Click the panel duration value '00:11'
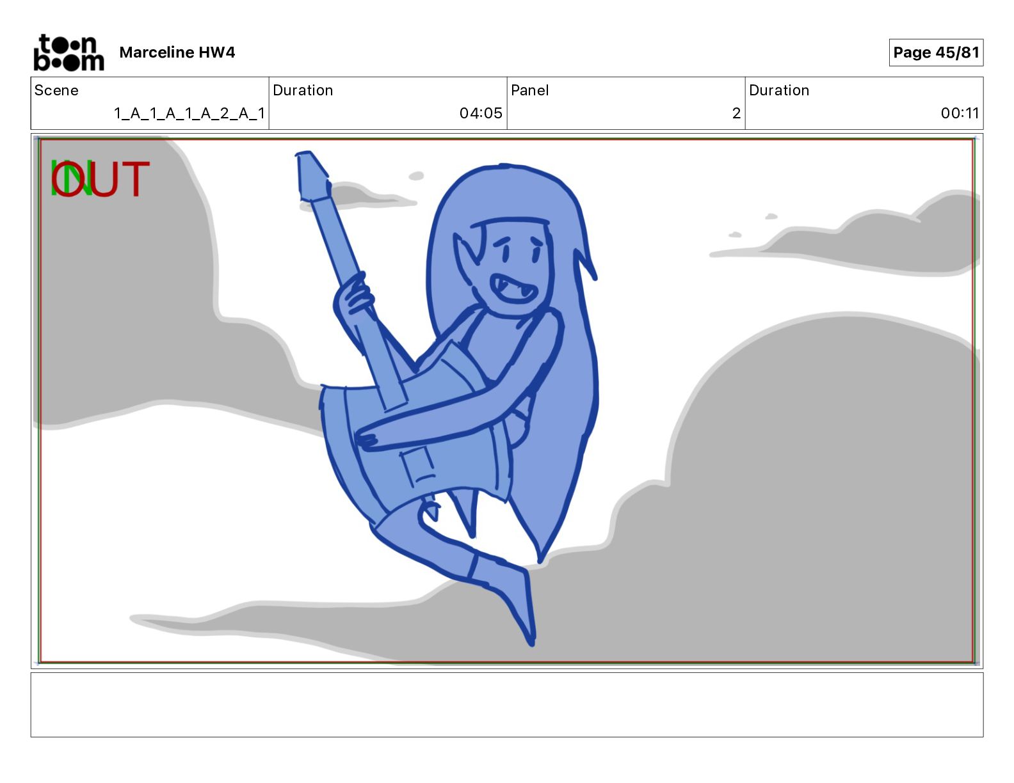1014x783 pixels. 960,113
